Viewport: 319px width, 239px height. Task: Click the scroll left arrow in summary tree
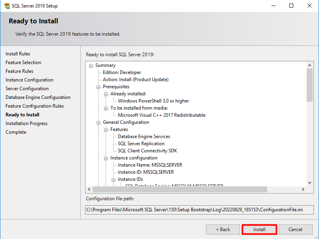[x=89, y=190]
